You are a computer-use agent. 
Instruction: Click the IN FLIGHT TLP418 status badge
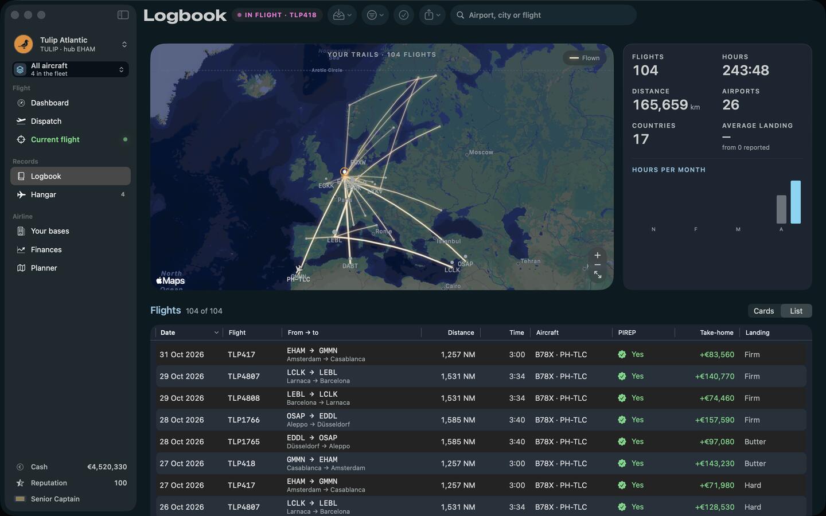[277, 15]
